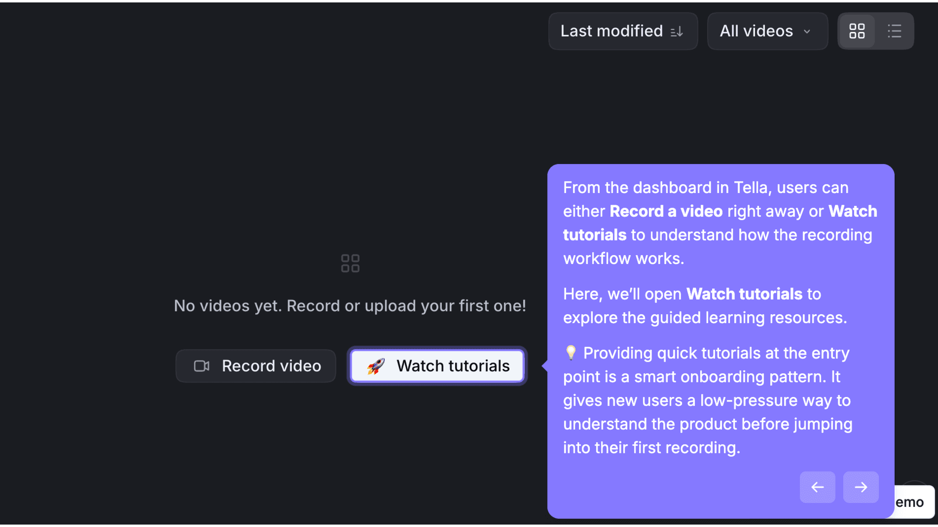This screenshot has height=527, width=938.
Task: Click the Demo button at bottom right
Action: [x=911, y=501]
